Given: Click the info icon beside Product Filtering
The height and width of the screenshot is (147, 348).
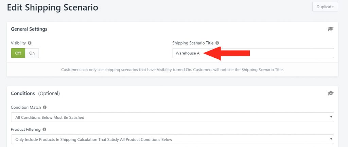Looking at the screenshot, I should point(45,129).
